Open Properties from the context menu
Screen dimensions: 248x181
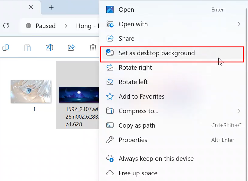[133, 140]
